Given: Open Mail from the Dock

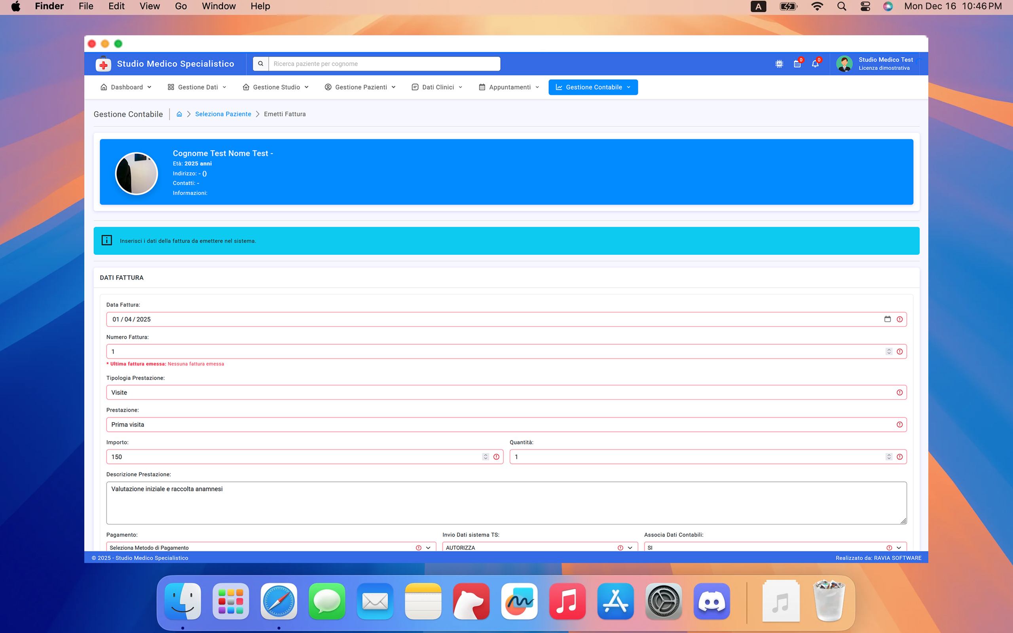Looking at the screenshot, I should [375, 601].
